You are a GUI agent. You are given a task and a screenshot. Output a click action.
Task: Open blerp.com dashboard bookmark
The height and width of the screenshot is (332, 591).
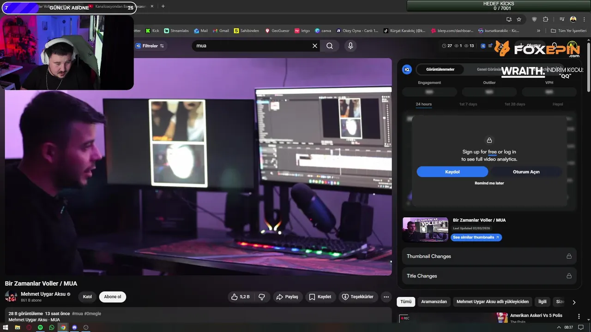point(452,30)
